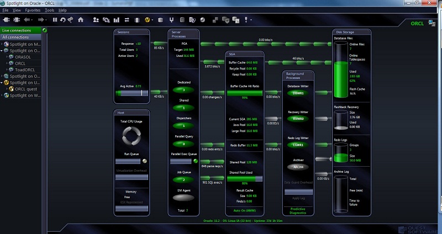Select ORCL in the connections tree

point(20,63)
